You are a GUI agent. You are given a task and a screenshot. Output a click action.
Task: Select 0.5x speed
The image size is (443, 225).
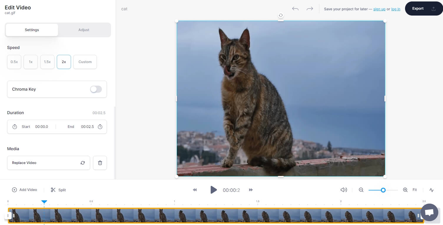14,62
